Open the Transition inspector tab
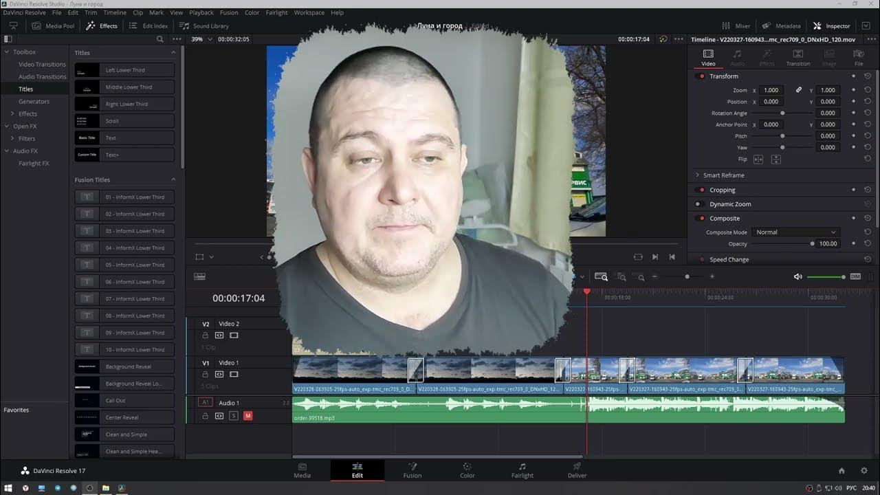The image size is (880, 495). point(797,58)
